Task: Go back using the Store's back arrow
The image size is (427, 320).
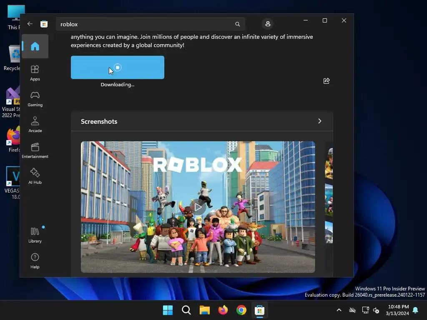Action: (x=30, y=24)
